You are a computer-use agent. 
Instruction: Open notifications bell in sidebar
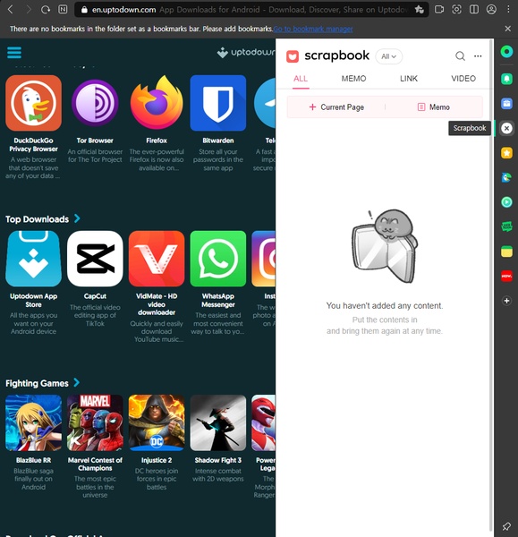(506, 79)
